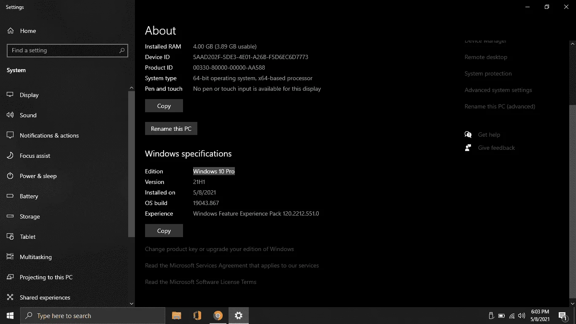Click the Windows Feature Experience Pack text
The width and height of the screenshot is (576, 324).
click(x=256, y=213)
